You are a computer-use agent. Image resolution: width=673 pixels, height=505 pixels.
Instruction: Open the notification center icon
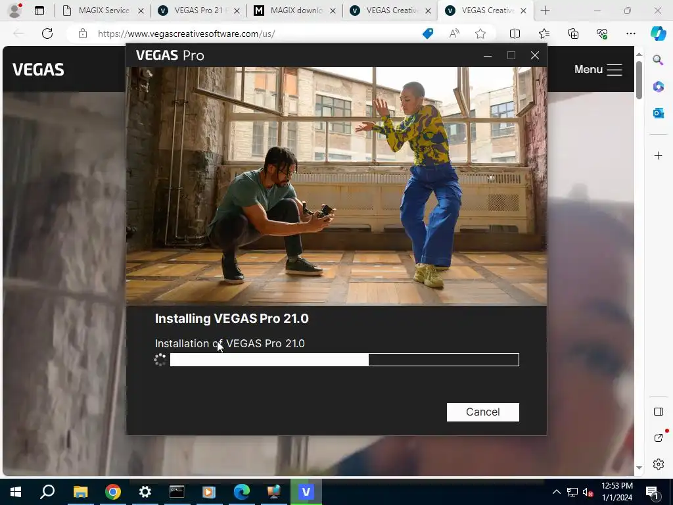652,492
